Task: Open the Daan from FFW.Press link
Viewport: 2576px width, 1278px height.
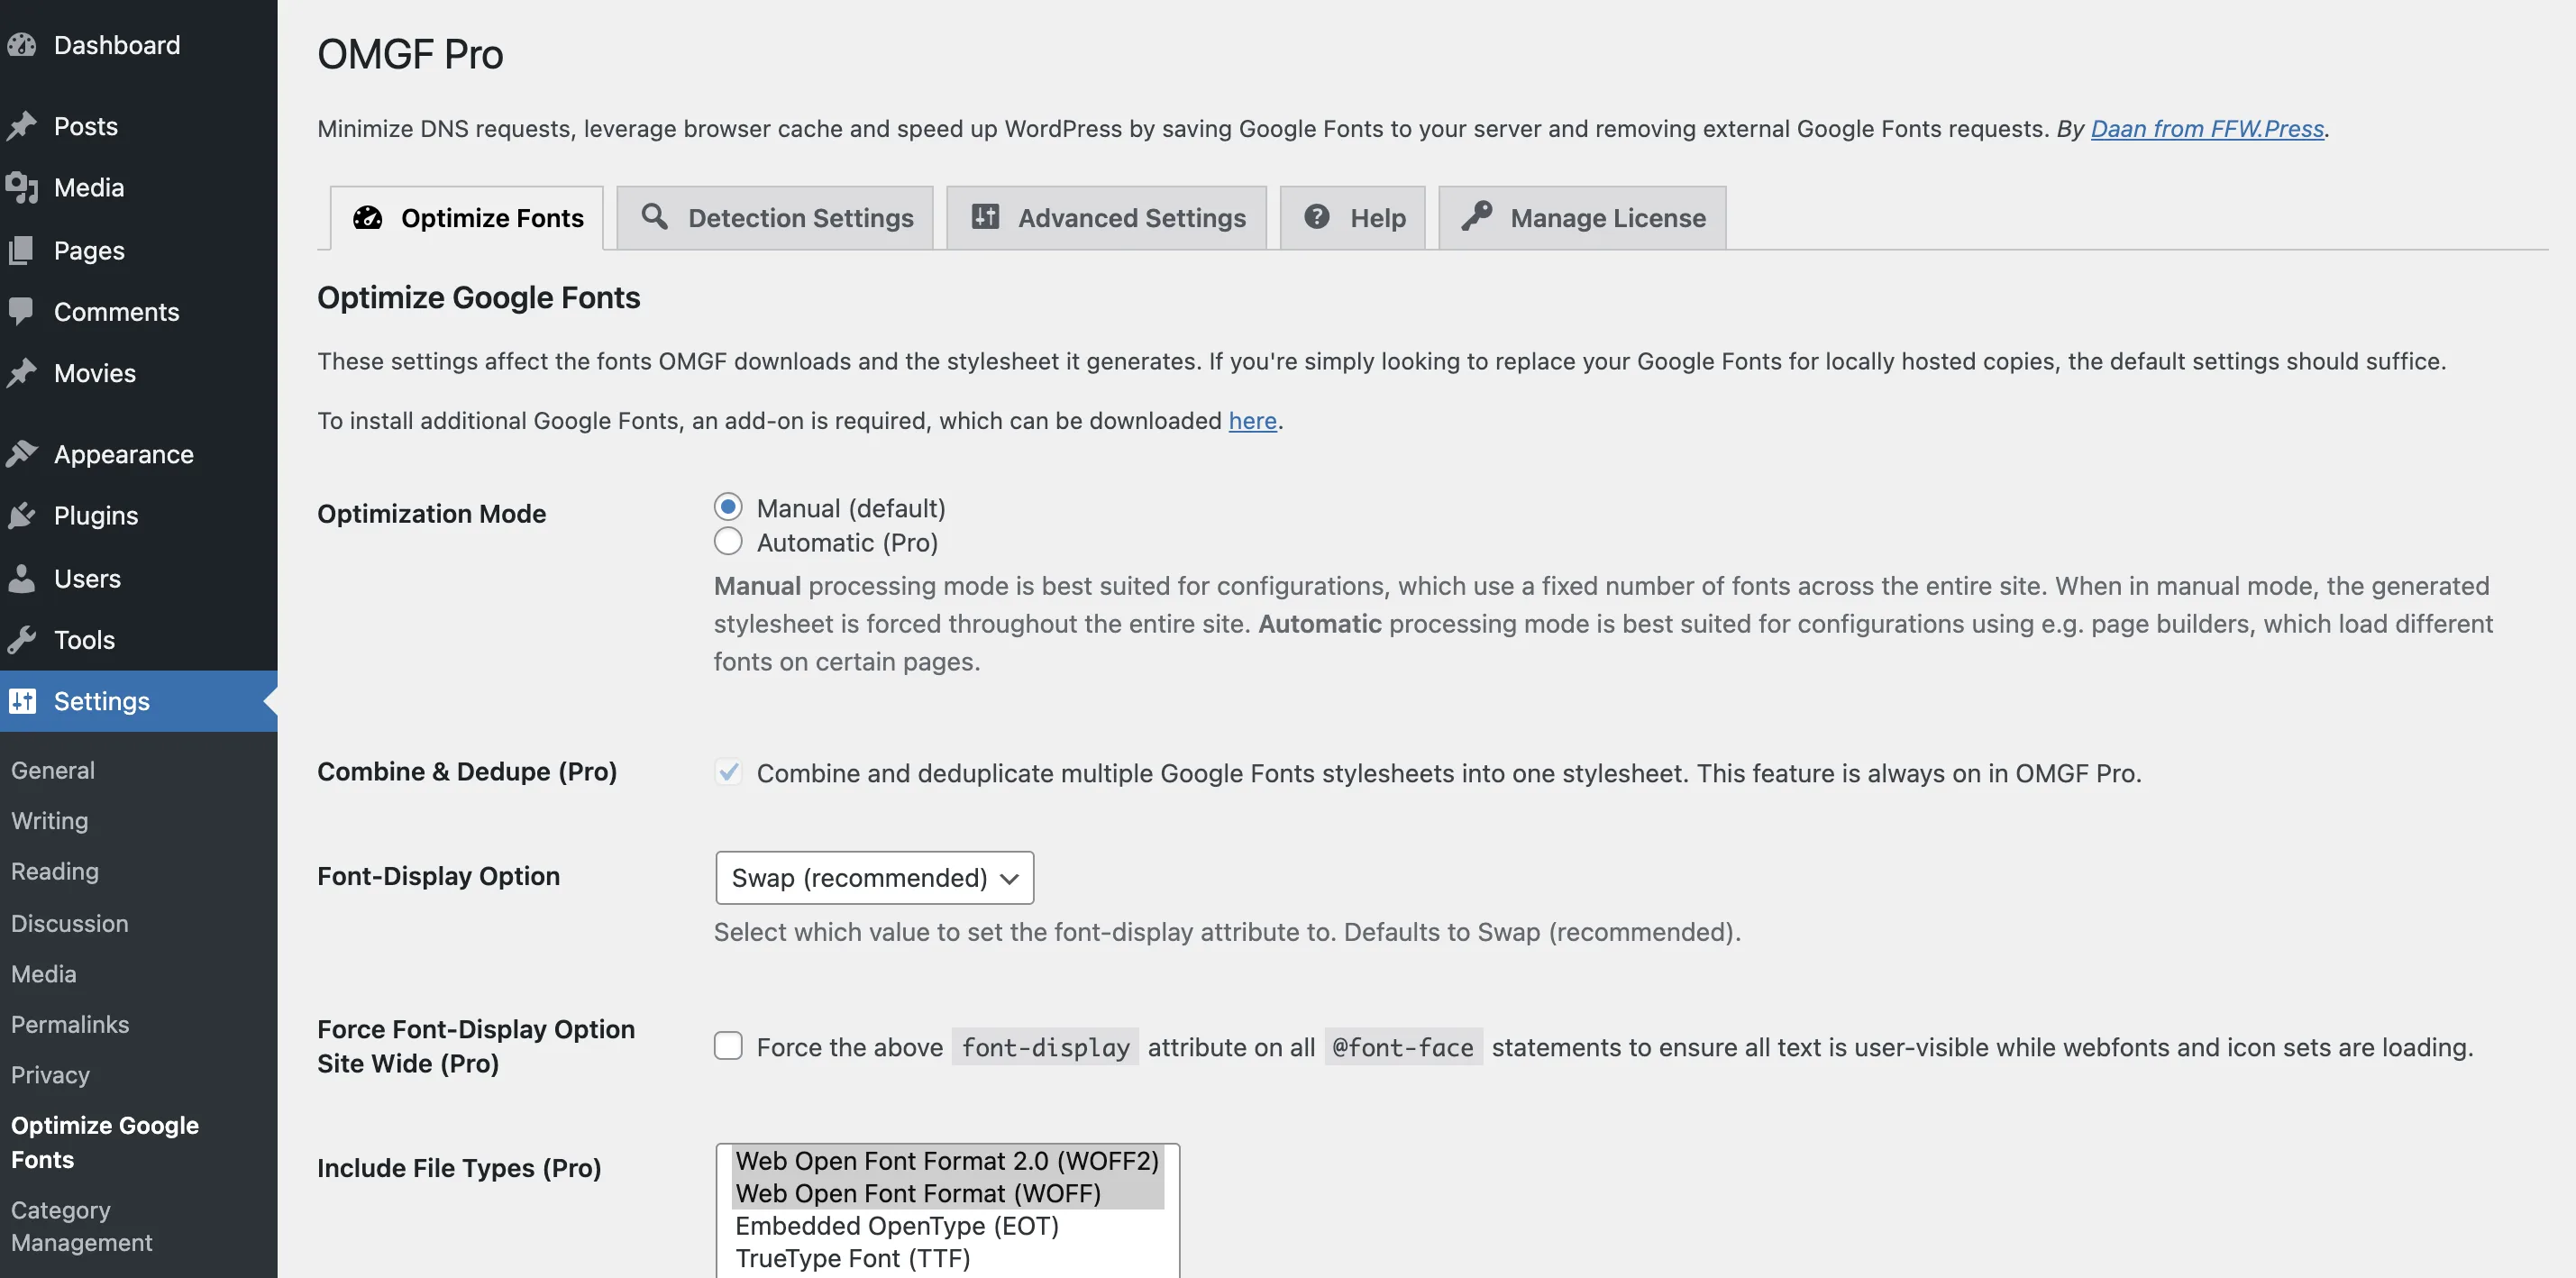Action: (x=2206, y=129)
